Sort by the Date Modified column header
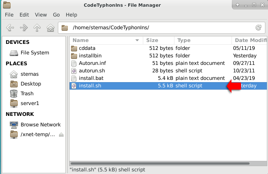 [x=250, y=40]
